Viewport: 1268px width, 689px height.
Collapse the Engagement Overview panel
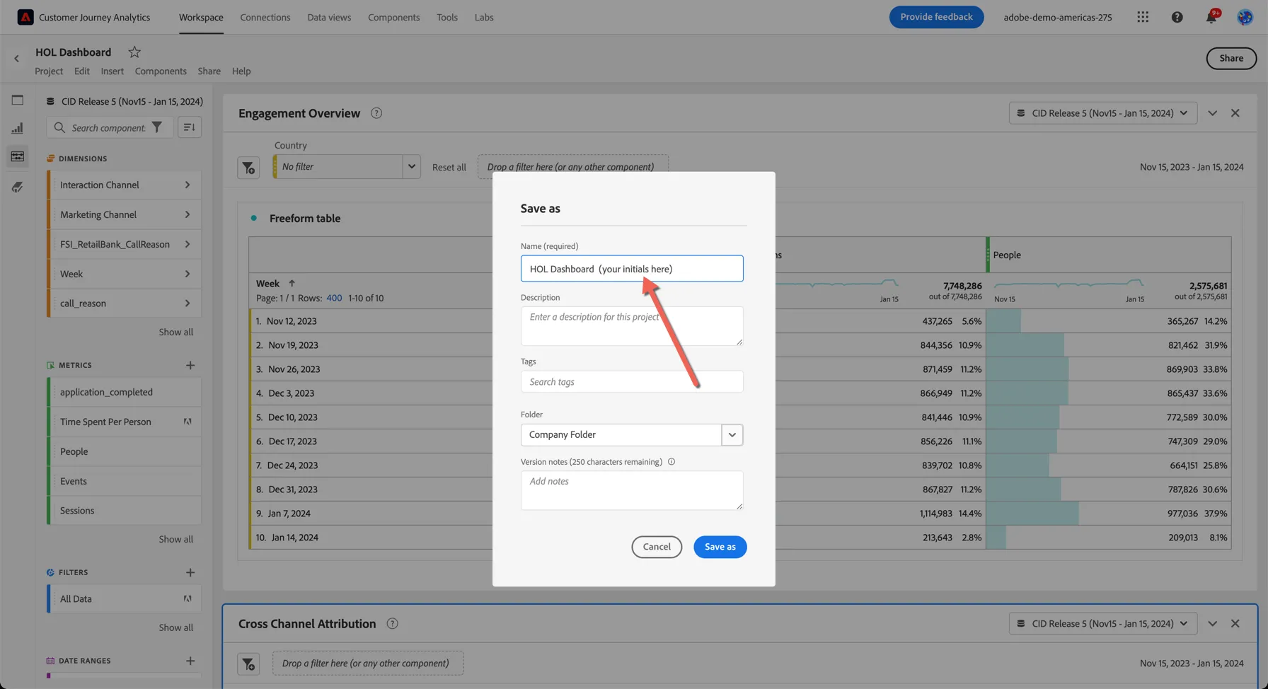(1213, 113)
